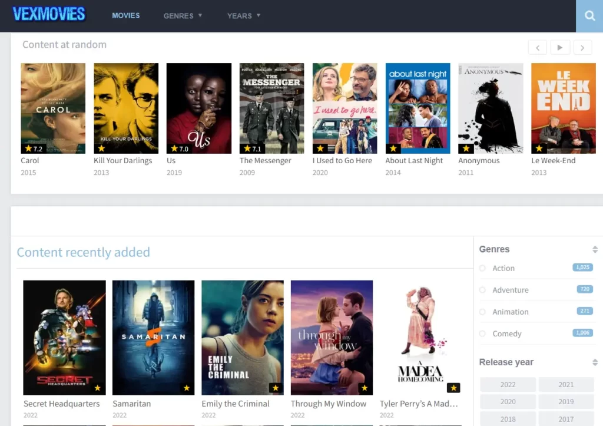The width and height of the screenshot is (603, 426).
Task: Click star badge on Anonymous poster
Action: [466, 148]
